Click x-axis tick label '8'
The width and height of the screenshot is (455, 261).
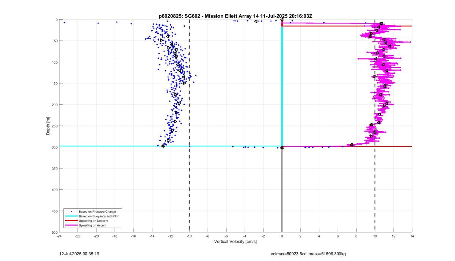[356, 236]
